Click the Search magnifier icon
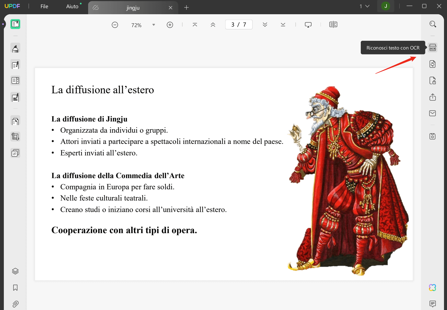The height and width of the screenshot is (310, 447). coord(432,24)
